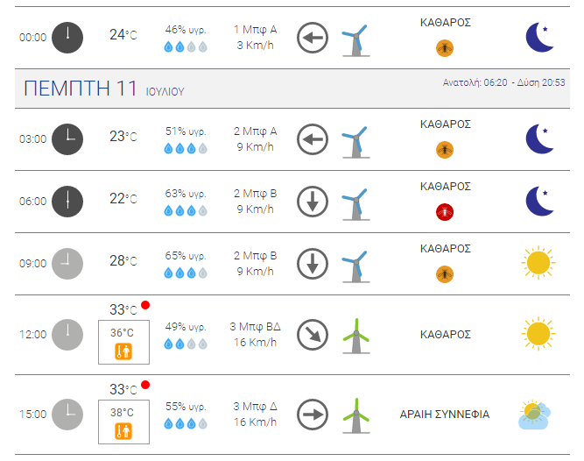Screen dimensions: 584x461
Task: Click the red mosquito alert icon at 06:00
Action: tap(445, 212)
